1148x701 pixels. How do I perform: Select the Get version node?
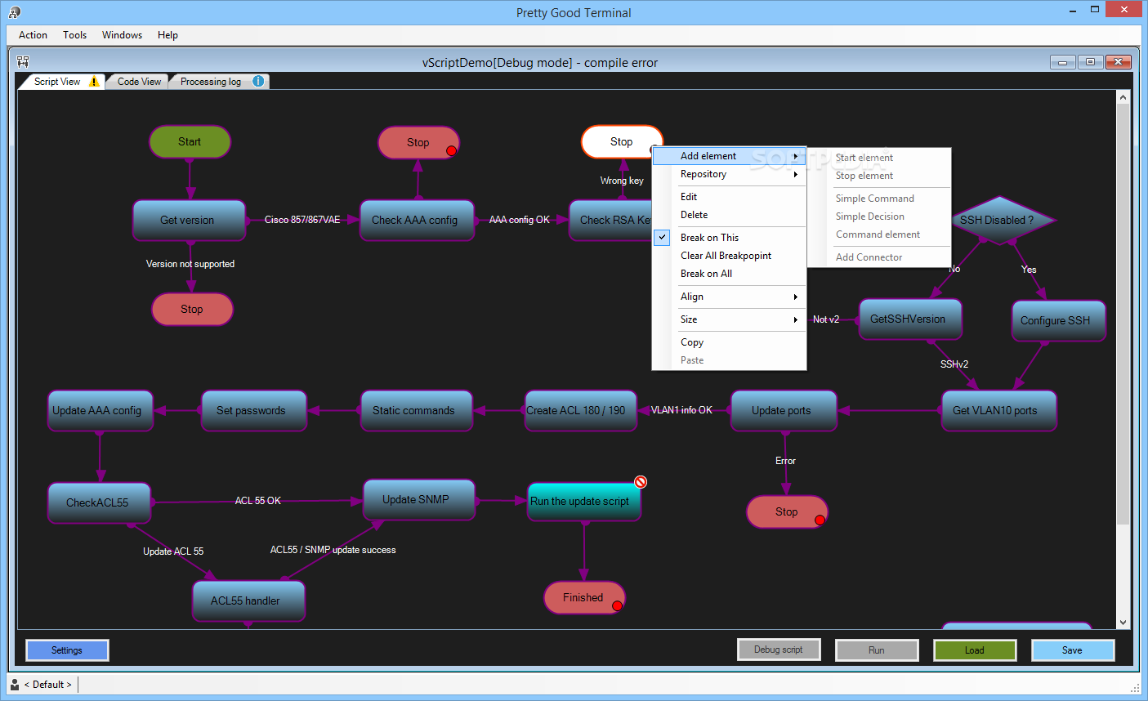[x=189, y=220]
